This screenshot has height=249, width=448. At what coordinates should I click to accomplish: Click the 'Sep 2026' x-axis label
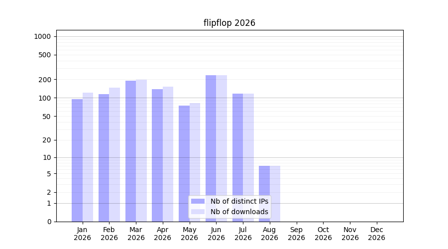coord(296,234)
